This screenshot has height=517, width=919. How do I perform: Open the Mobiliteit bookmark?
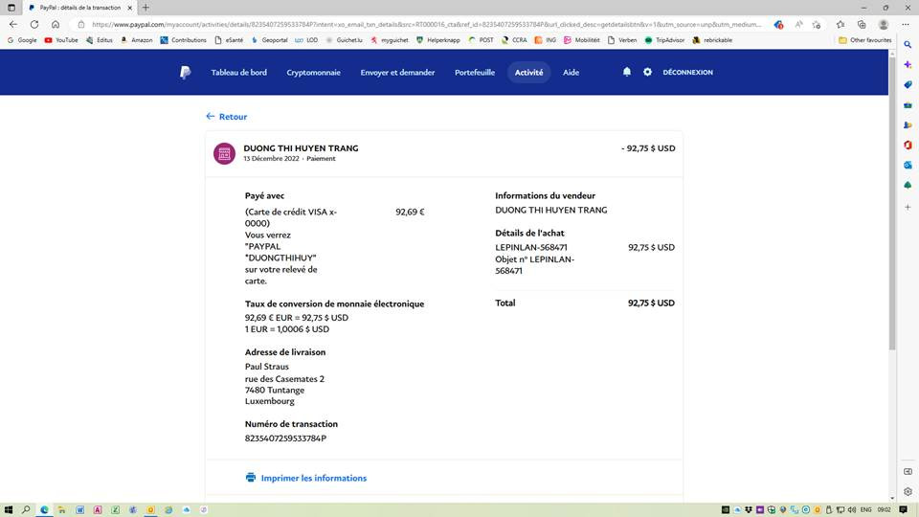[581, 40]
